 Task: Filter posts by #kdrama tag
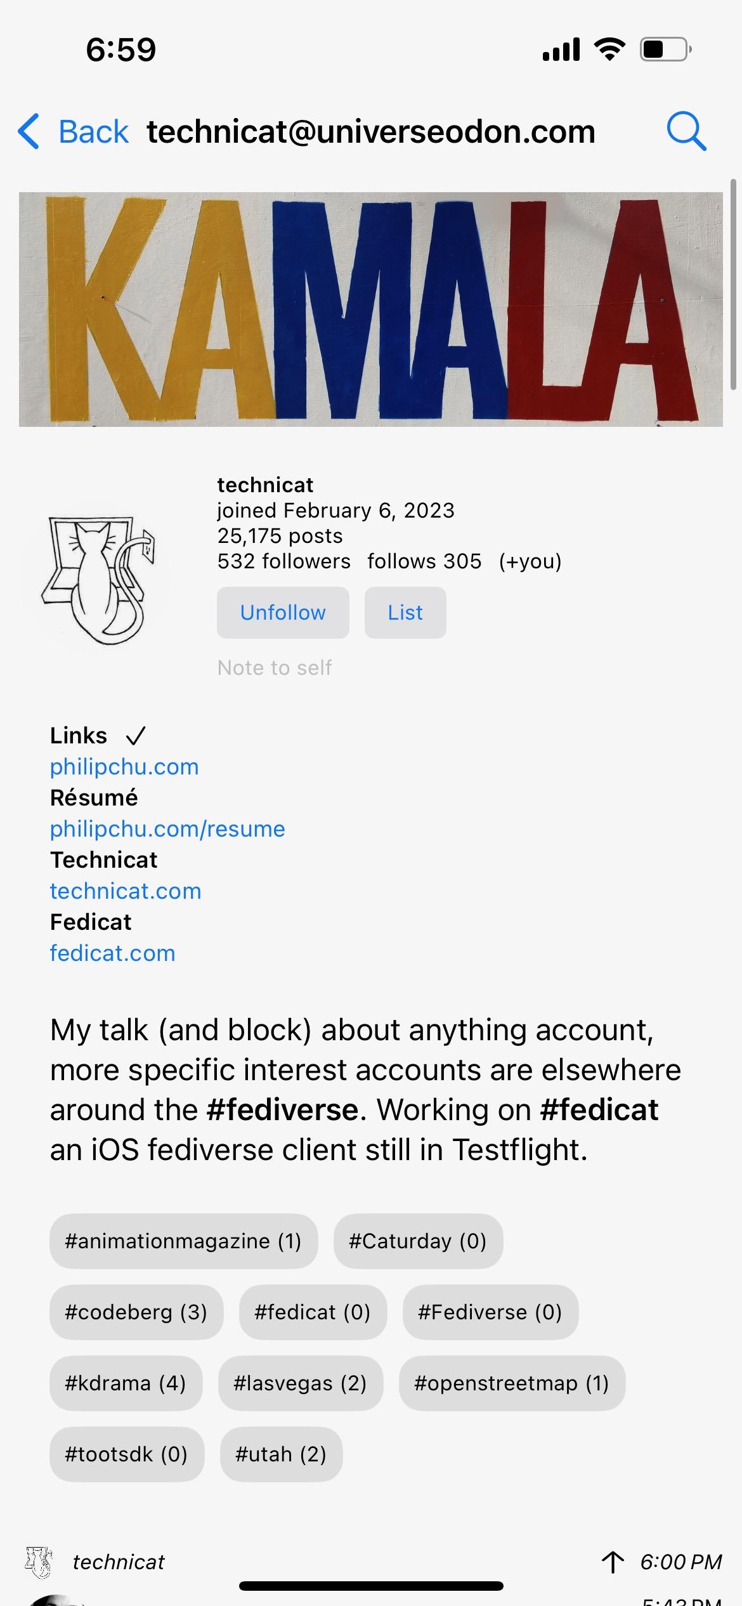[126, 1383]
